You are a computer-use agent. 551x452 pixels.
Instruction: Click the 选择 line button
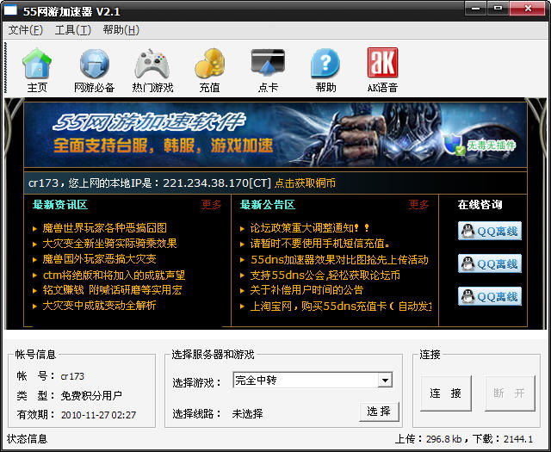point(379,412)
